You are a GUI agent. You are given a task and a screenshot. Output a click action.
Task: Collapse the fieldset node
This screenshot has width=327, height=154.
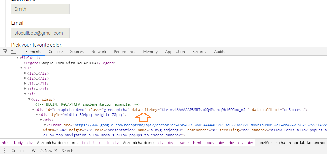point(18,58)
